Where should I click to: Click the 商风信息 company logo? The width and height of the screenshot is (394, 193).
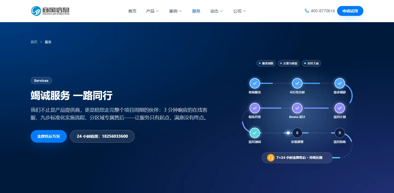click(x=50, y=11)
